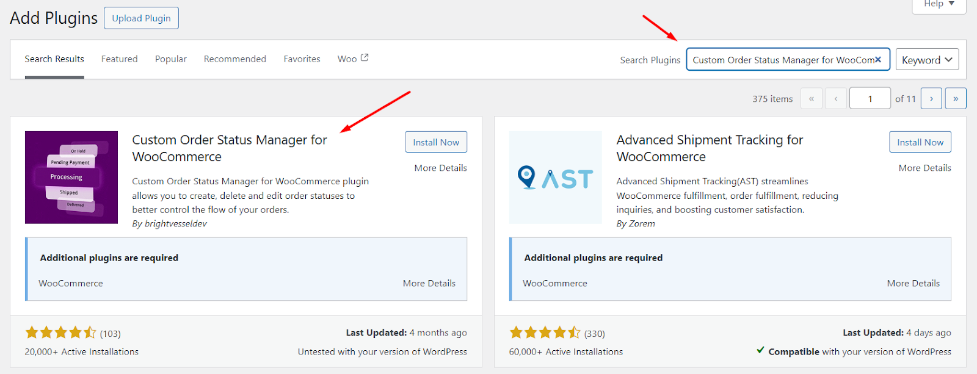Clear the plugin search field with X
Screen dimensions: 977x374
point(878,60)
